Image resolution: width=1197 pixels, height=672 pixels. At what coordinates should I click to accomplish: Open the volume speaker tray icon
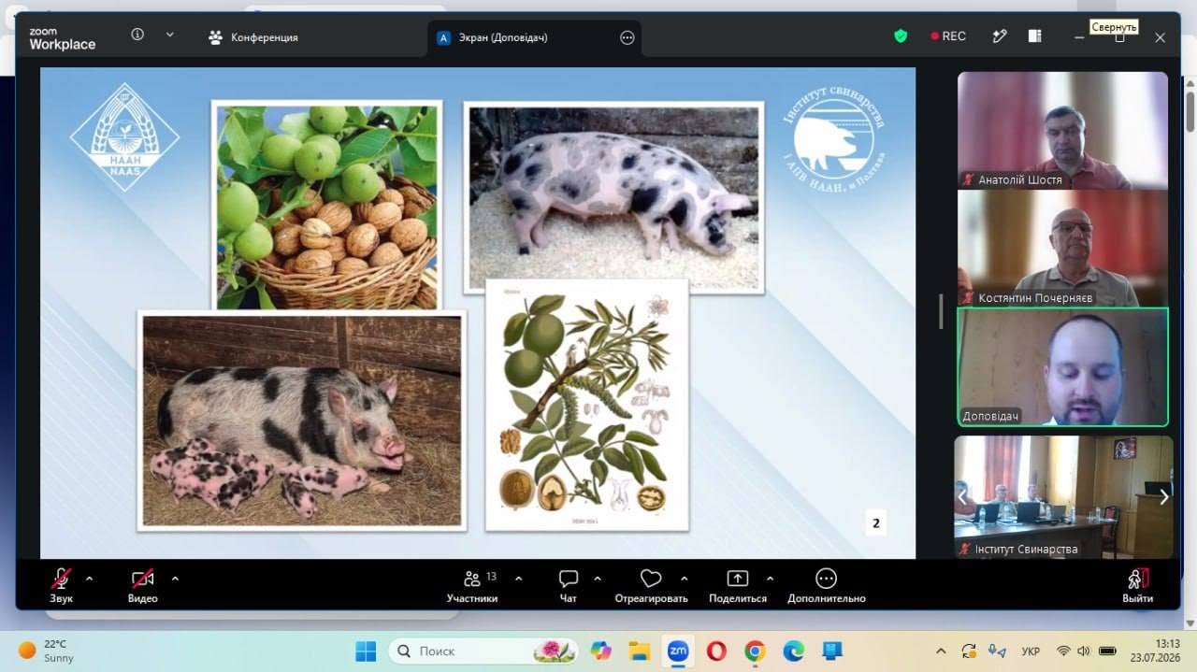click(1084, 651)
